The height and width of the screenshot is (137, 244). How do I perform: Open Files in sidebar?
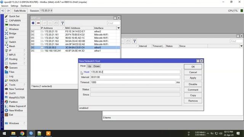[11, 72]
